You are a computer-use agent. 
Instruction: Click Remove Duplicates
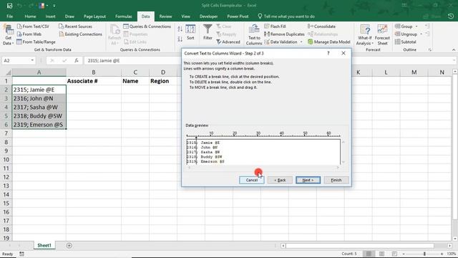[284, 34]
